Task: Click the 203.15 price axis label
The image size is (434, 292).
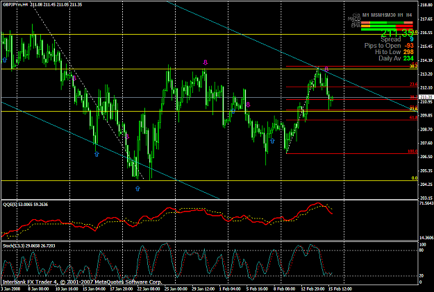Action: (x=426, y=198)
